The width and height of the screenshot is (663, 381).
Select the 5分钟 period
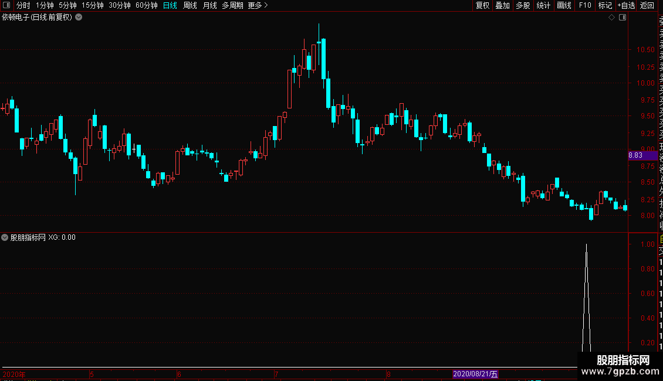pos(67,5)
